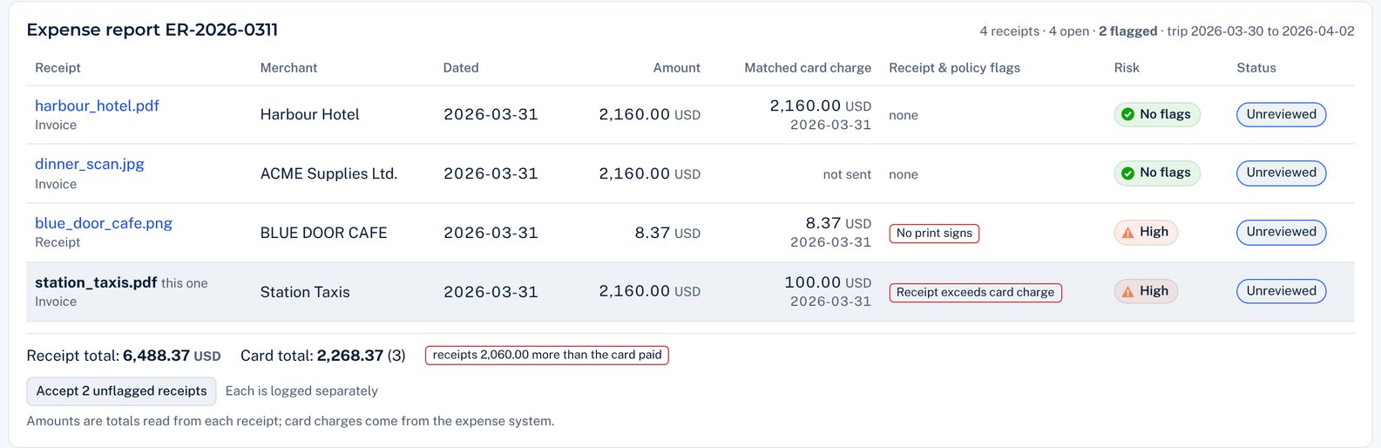Click warning triangle icon in Station Taxis row
Image resolution: width=1381 pixels, height=448 pixels.
click(1127, 291)
